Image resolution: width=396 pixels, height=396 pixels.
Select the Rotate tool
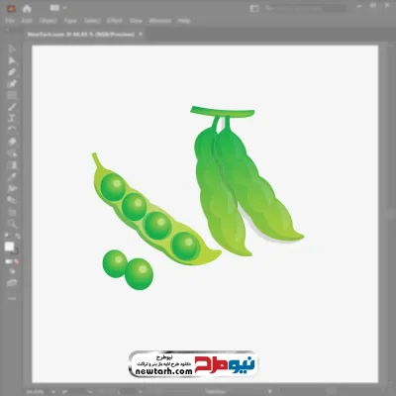[x=12, y=130]
